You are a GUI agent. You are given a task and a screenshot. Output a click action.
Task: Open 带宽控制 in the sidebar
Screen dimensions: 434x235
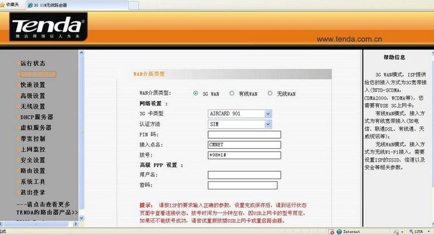33,139
